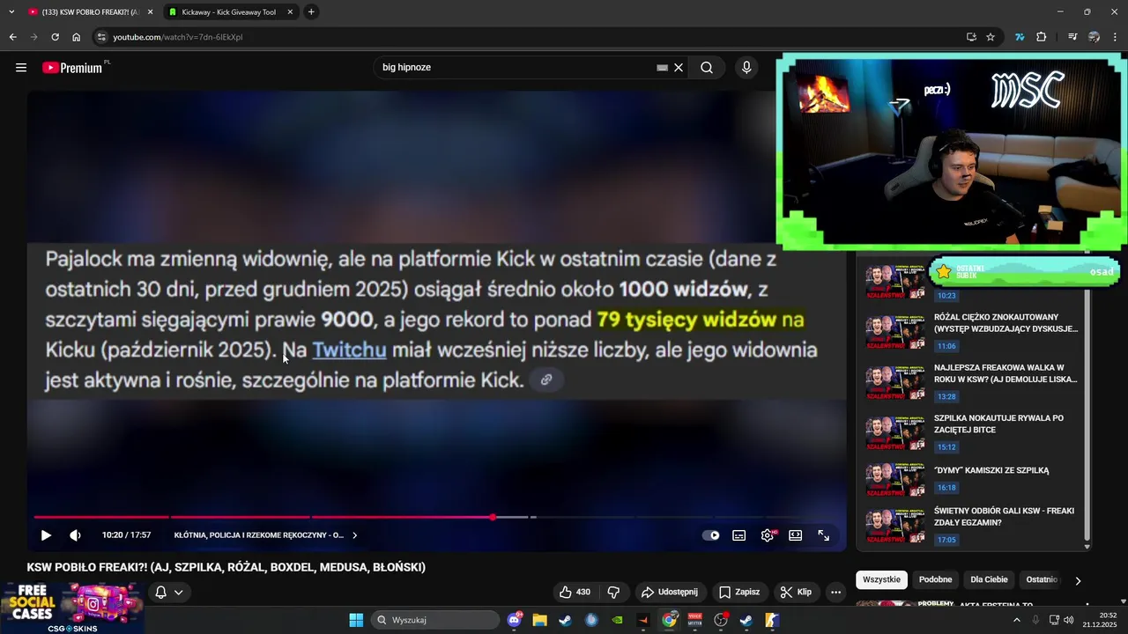
Task: Start voice search with microphone
Action: (x=746, y=68)
